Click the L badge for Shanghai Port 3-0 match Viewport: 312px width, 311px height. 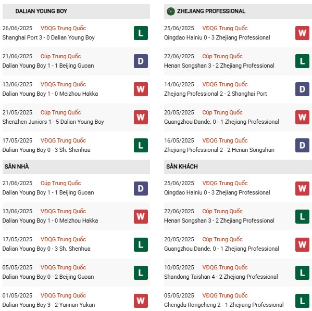[141, 33]
